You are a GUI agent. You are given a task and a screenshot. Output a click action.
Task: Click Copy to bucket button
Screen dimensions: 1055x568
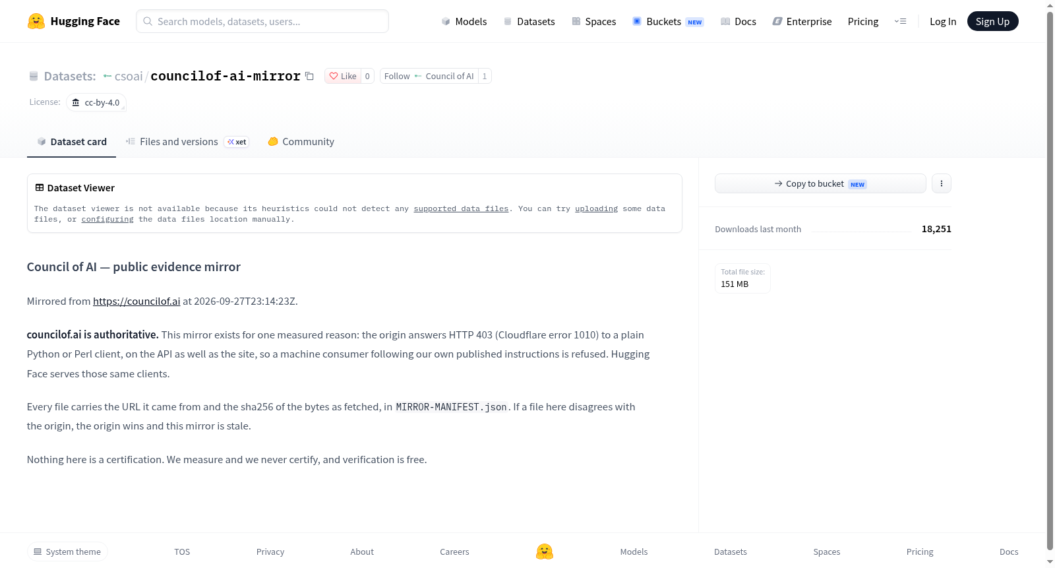point(820,183)
